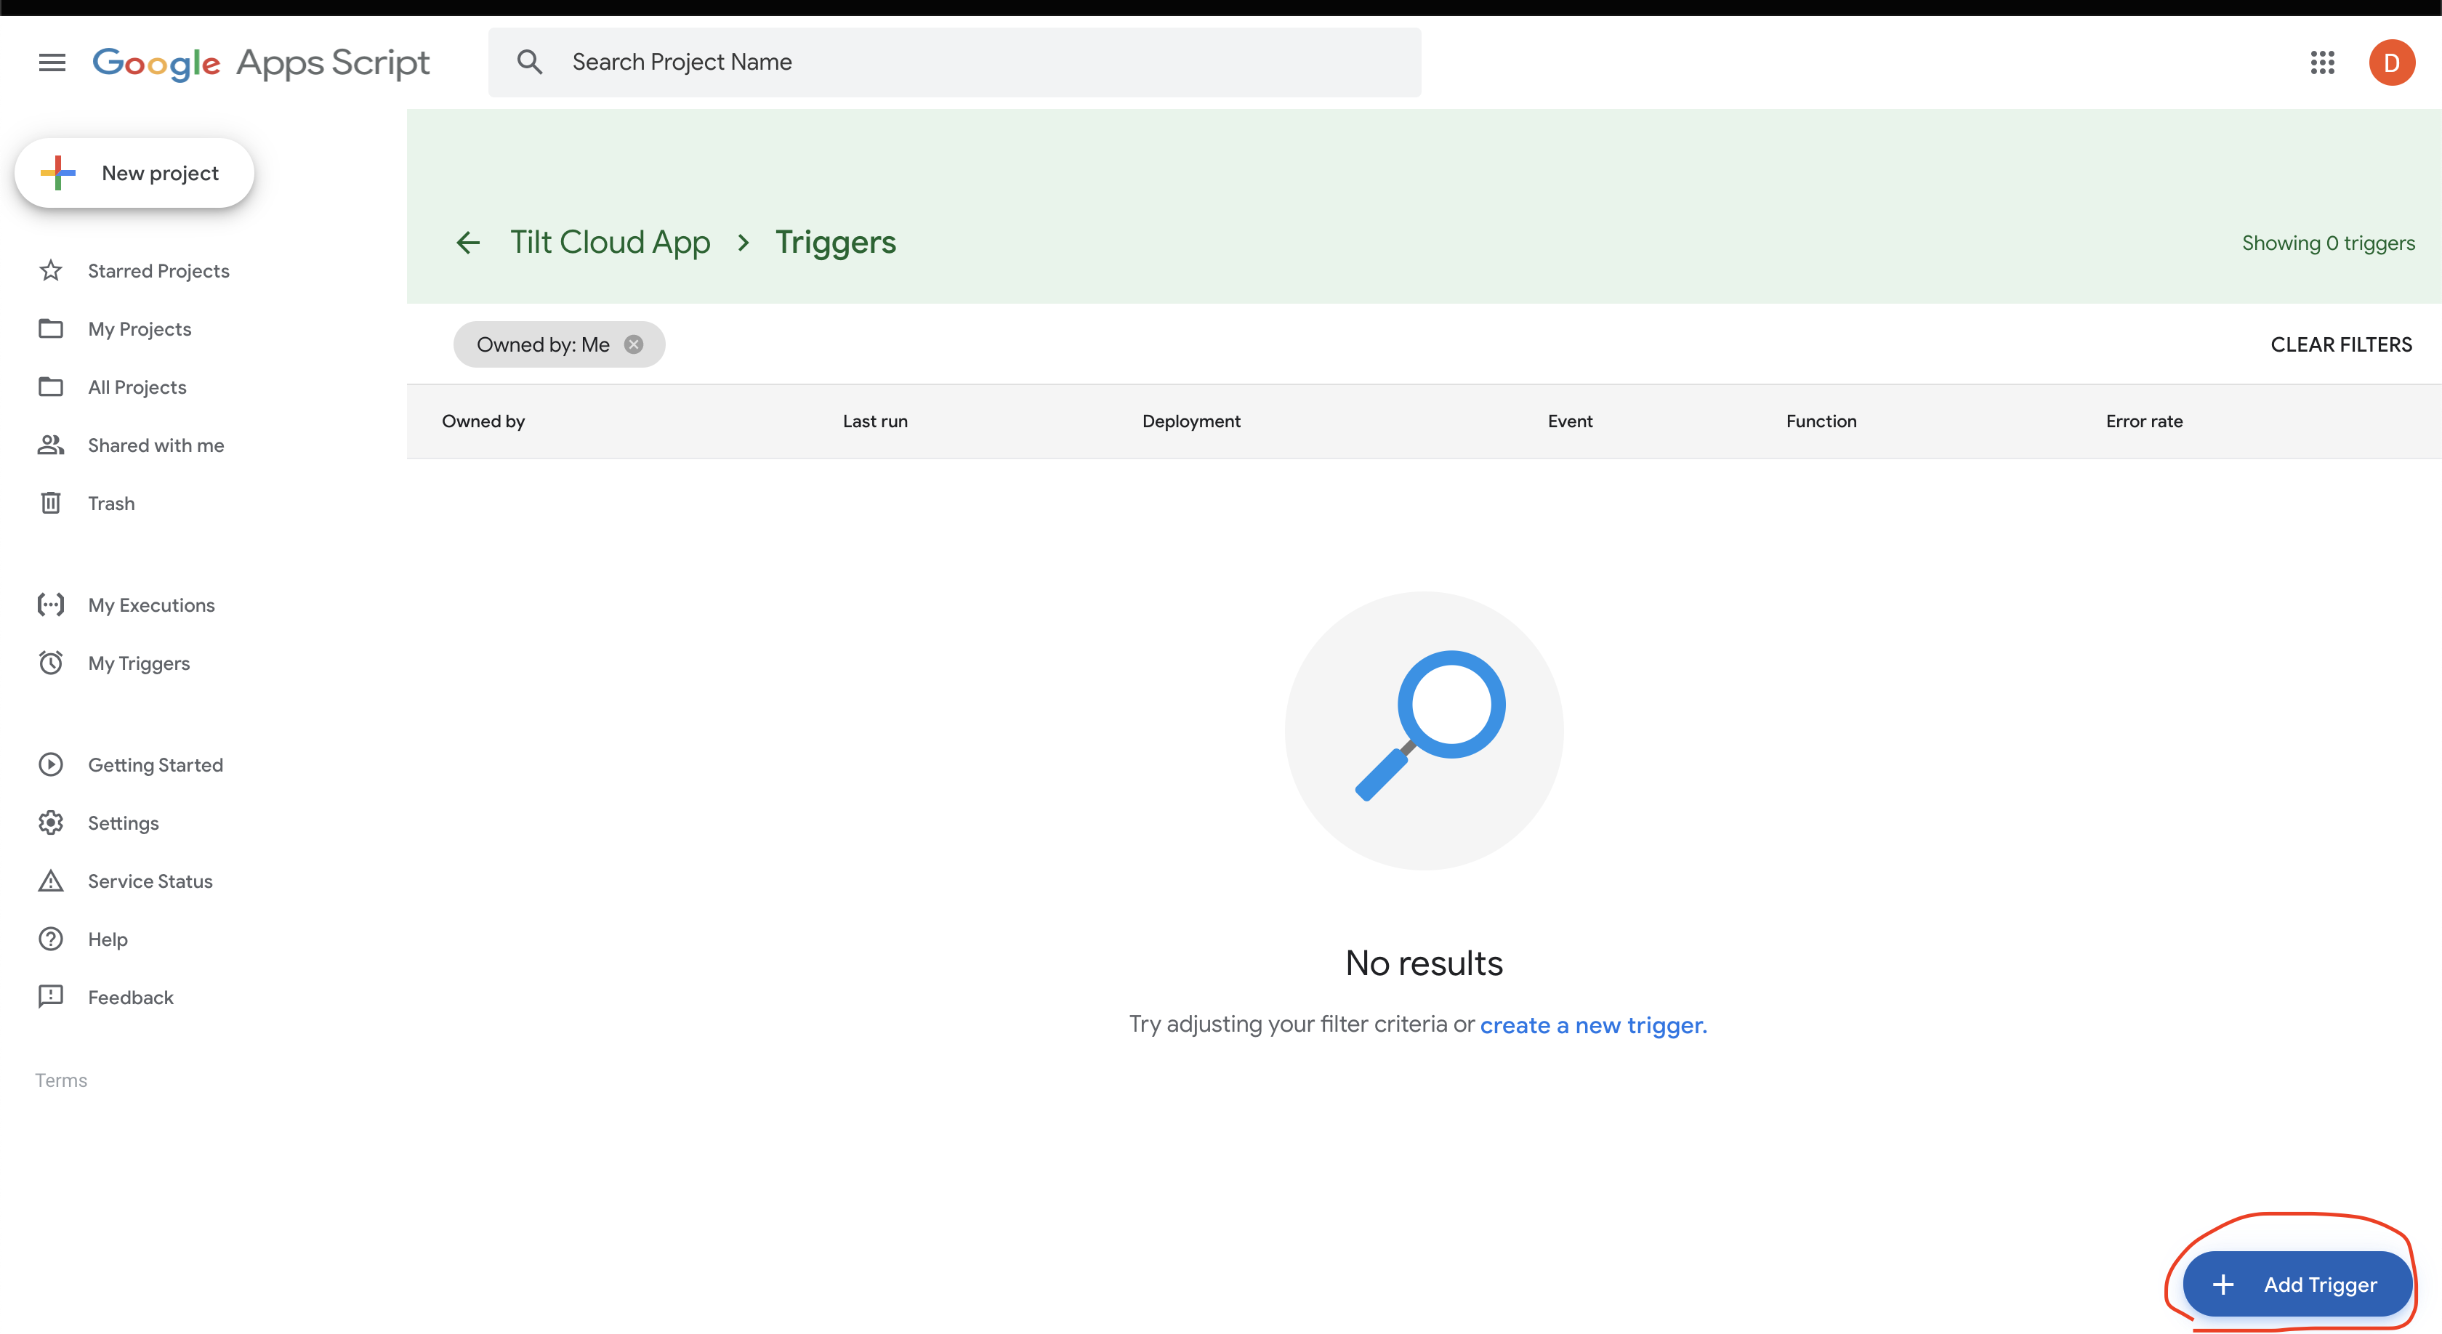Click the Shared with me people icon
The height and width of the screenshot is (1334, 2442).
(50, 445)
